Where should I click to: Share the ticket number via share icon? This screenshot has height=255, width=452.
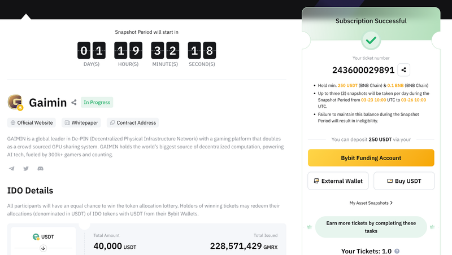tap(403, 70)
